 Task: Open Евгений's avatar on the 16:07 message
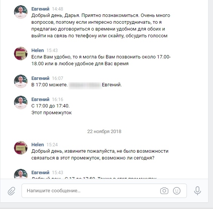tap(21, 81)
